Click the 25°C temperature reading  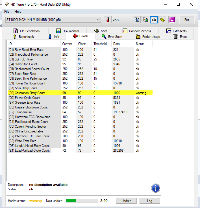[x=116, y=20]
